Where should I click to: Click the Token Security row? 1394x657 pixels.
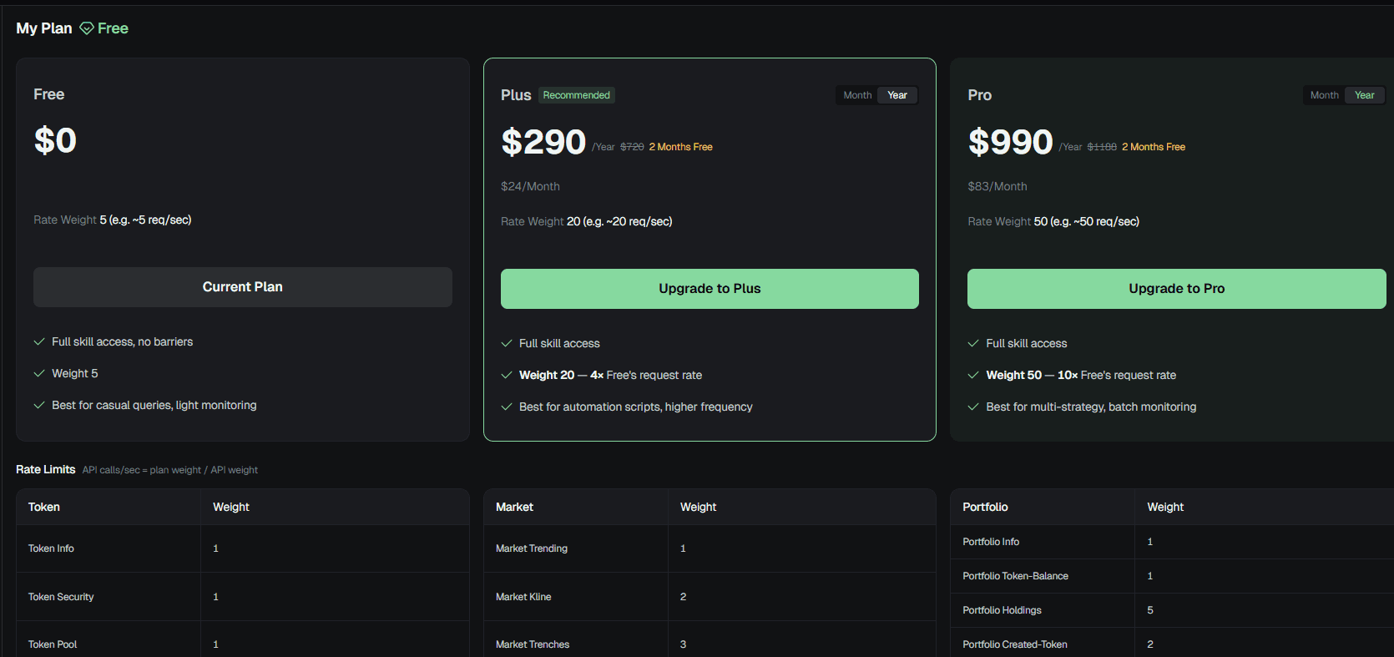[243, 597]
